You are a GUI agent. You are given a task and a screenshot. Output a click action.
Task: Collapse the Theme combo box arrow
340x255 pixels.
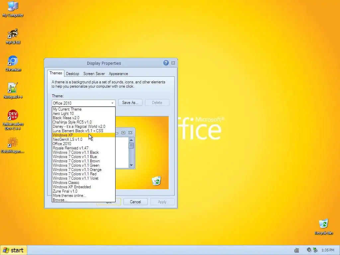(112, 103)
